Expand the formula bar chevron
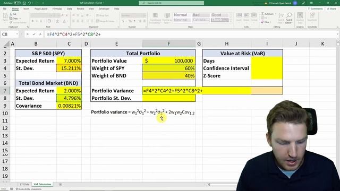 click(337, 34)
